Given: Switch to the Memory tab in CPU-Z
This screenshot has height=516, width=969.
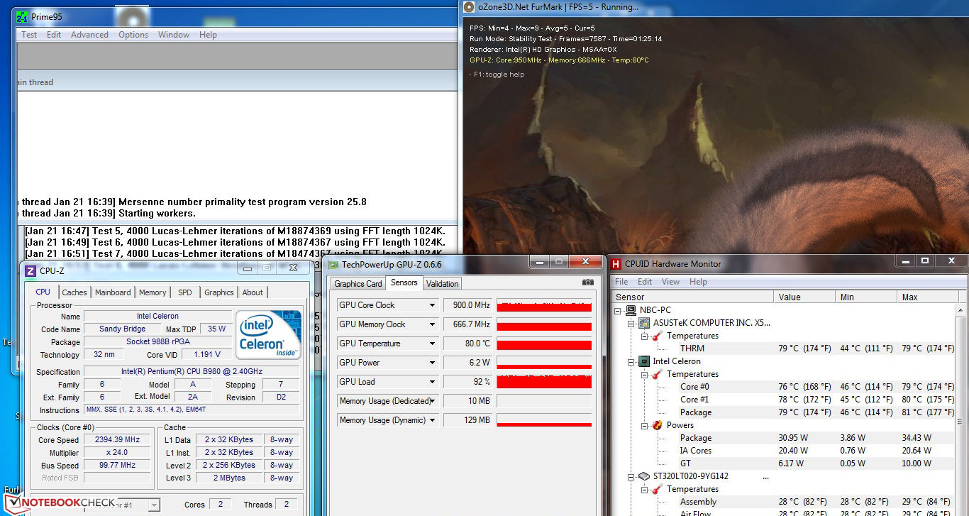Looking at the screenshot, I should point(153,292).
